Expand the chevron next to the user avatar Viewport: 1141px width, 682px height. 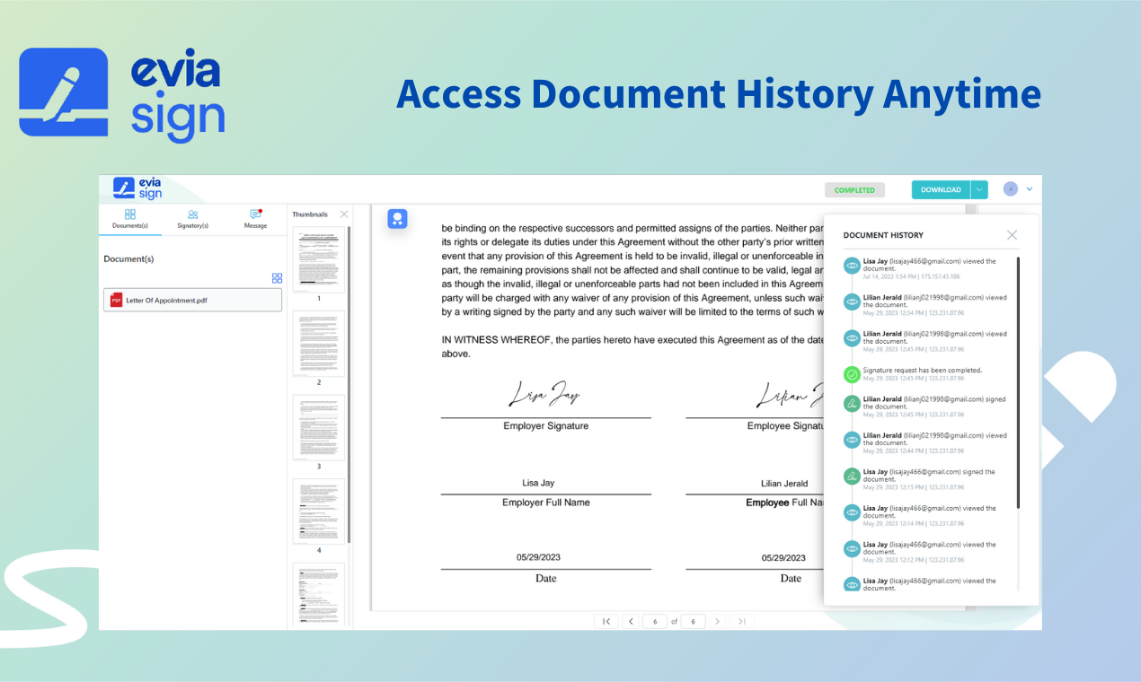click(x=1030, y=189)
